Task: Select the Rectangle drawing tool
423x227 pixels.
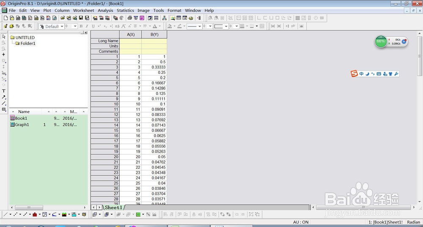Action: coord(3,109)
